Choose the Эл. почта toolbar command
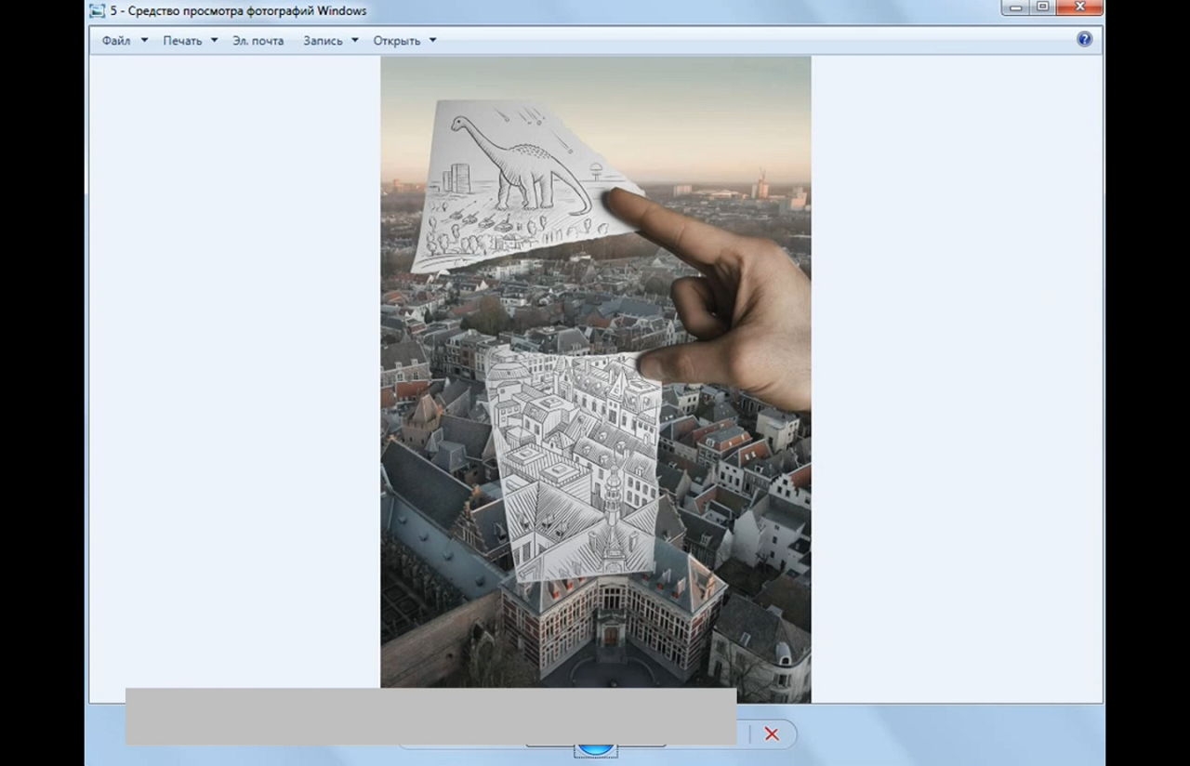Viewport: 1190px width, 766px height. coord(258,41)
